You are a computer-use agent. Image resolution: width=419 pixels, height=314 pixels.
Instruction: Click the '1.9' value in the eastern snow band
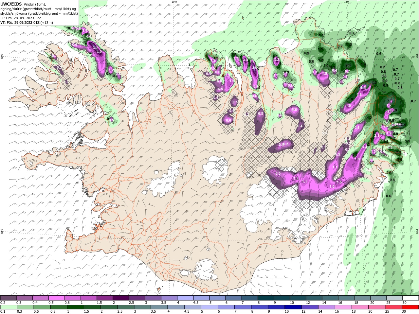click(348, 106)
